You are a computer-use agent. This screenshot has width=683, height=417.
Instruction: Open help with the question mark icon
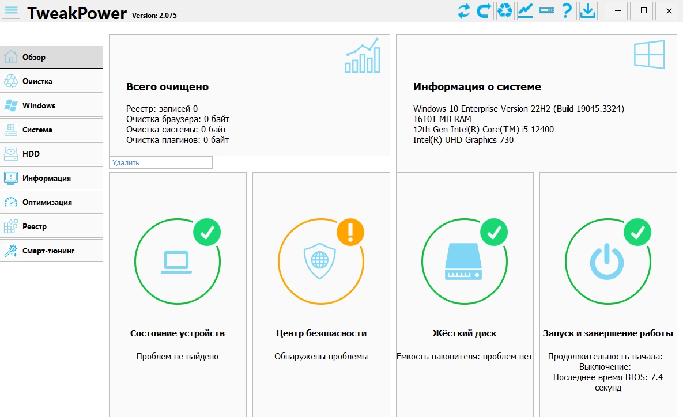[x=567, y=11]
